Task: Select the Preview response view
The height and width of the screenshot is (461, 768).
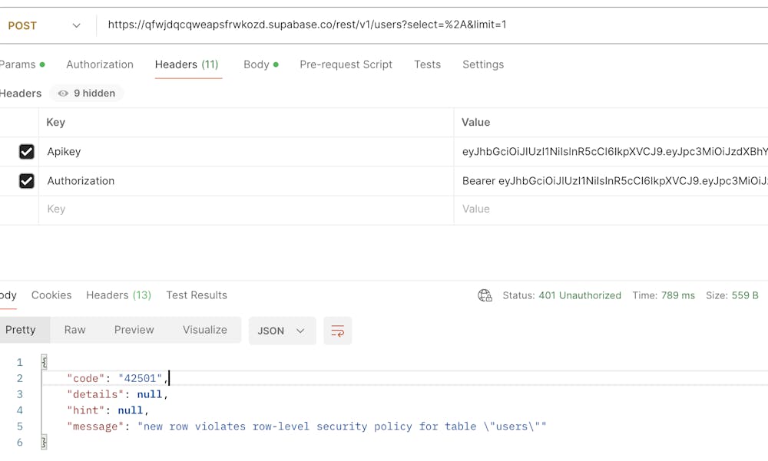Action: [134, 330]
